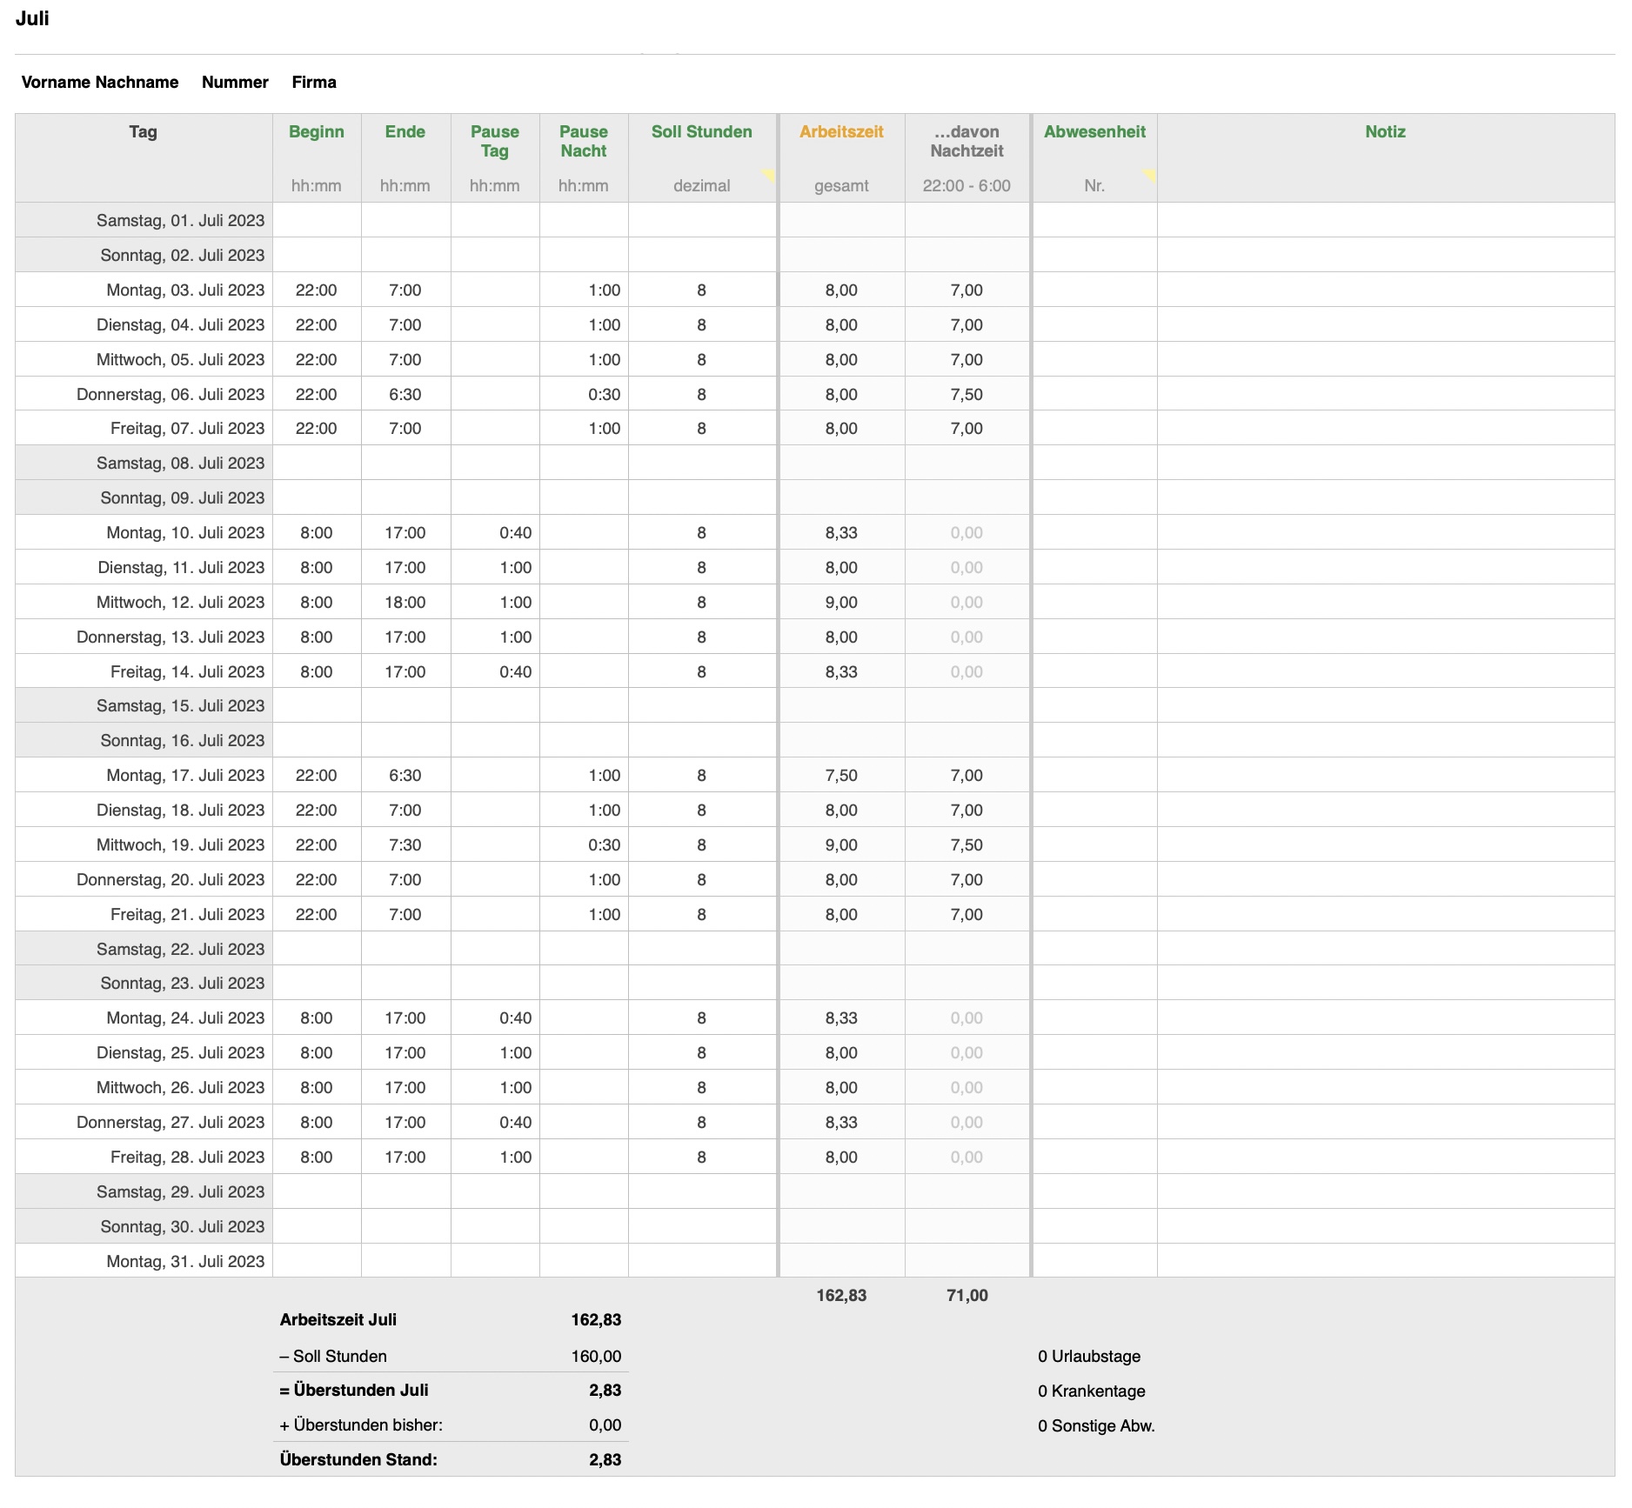1632x1508 pixels.
Task: Select the Tag column header cell
Action: point(144,132)
